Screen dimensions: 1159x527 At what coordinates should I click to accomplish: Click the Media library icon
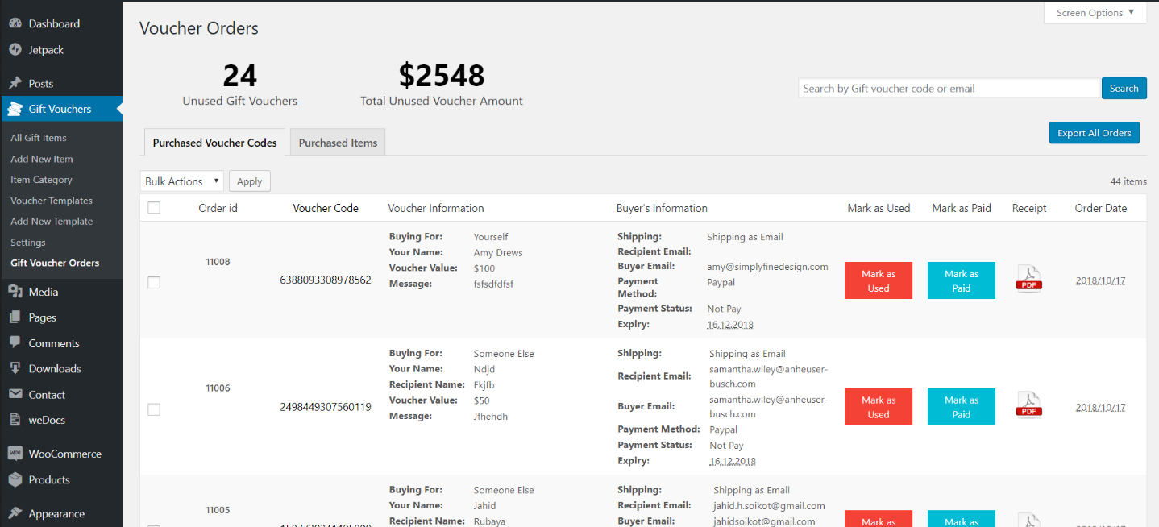click(x=15, y=292)
